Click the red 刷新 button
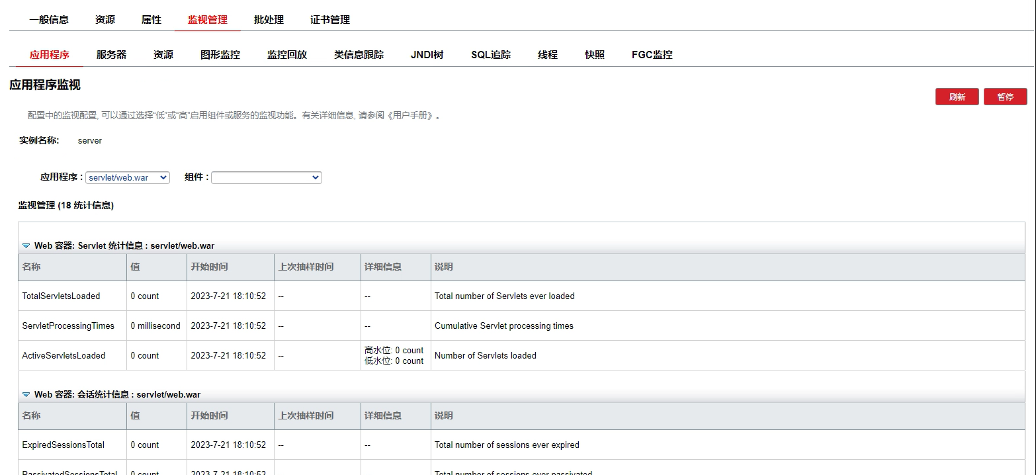Image resolution: width=1036 pixels, height=475 pixels. [x=957, y=97]
